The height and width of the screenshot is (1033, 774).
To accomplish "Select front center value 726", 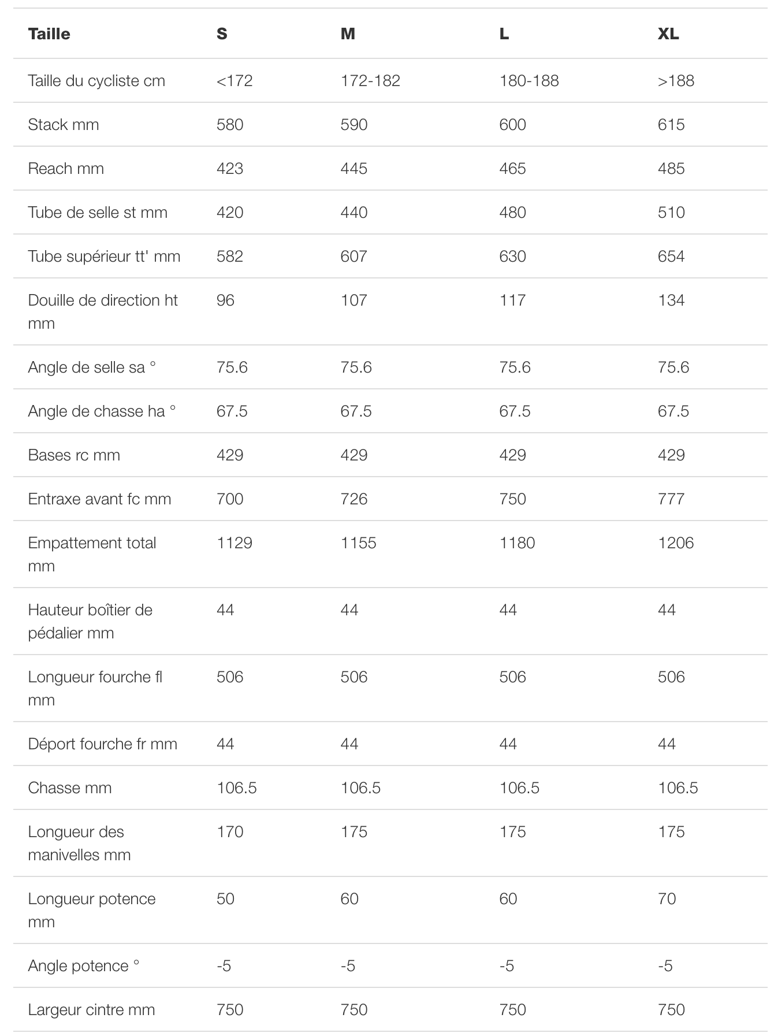I will click(354, 499).
